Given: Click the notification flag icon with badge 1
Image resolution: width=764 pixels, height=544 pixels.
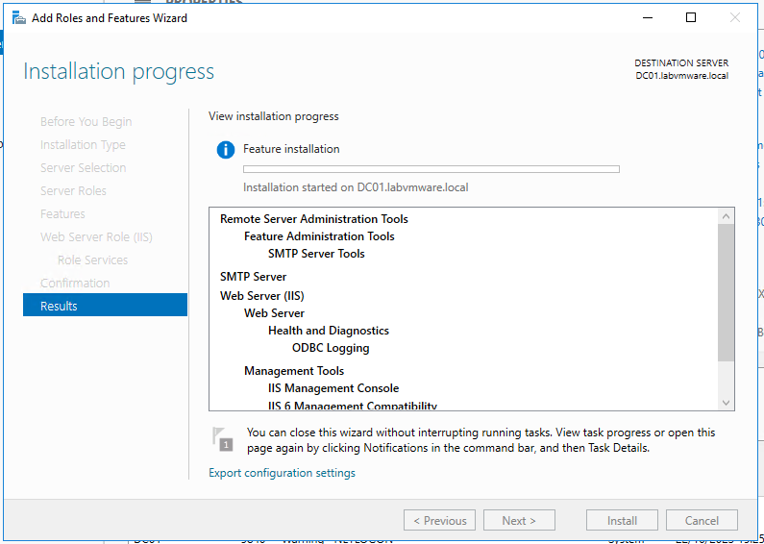Looking at the screenshot, I should click(x=222, y=438).
